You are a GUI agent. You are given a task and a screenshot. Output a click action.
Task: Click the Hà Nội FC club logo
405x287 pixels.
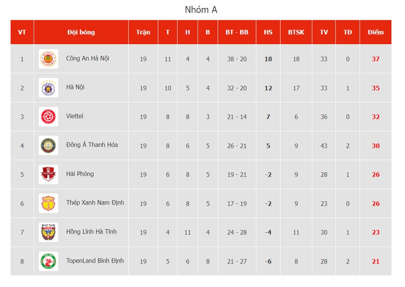pos(48,88)
